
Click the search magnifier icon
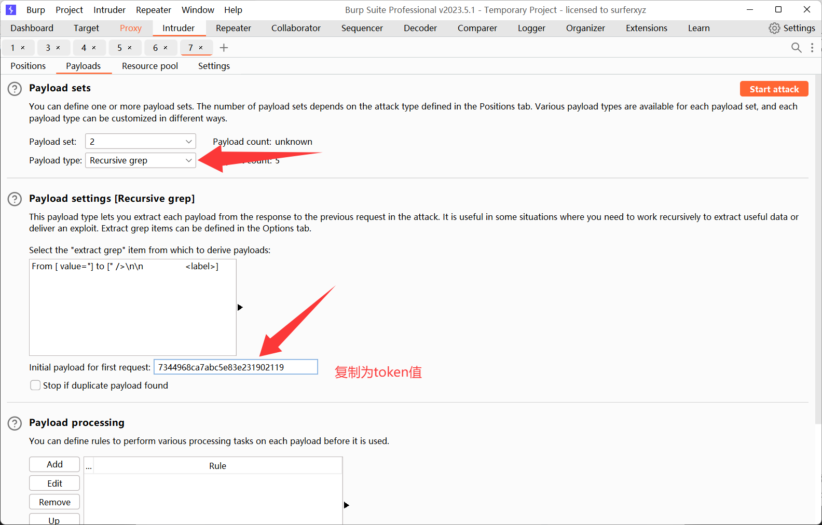tap(796, 48)
